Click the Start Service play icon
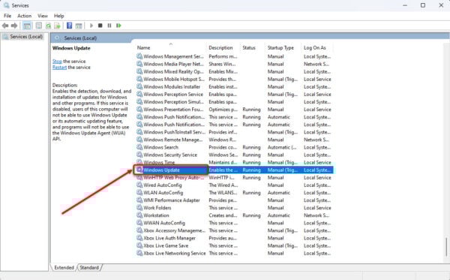Viewport: 450px width, 280px height. pos(91,26)
